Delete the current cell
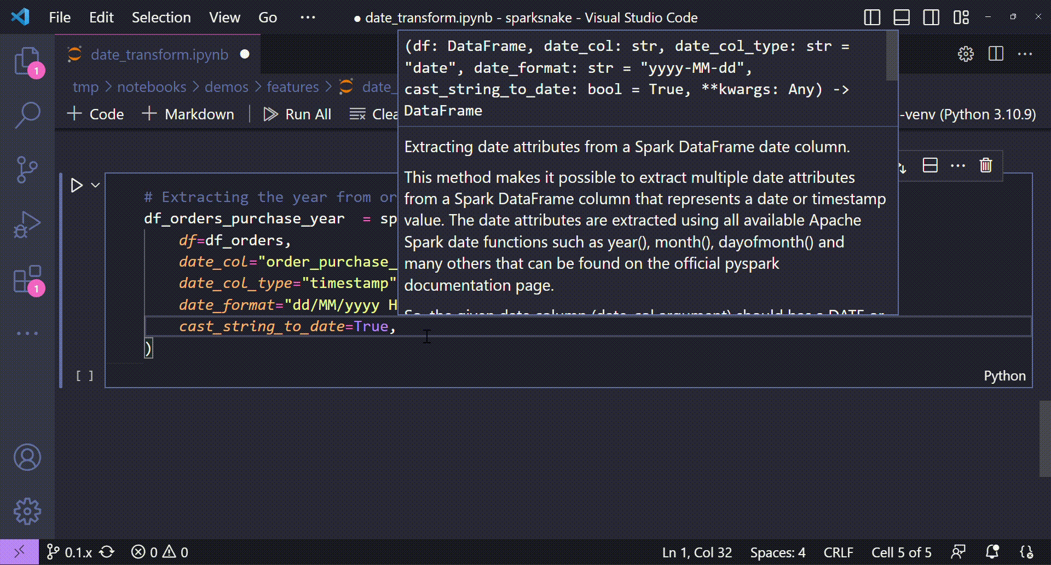Viewport: 1051px width, 565px height. tap(986, 165)
